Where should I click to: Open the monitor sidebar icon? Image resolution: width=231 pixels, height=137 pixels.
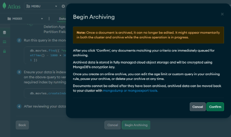[x=4, y=42]
